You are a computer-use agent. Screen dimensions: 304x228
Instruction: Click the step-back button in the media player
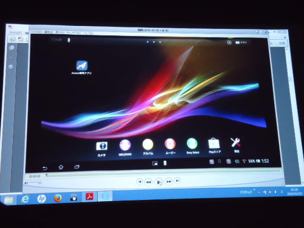click(140, 181)
